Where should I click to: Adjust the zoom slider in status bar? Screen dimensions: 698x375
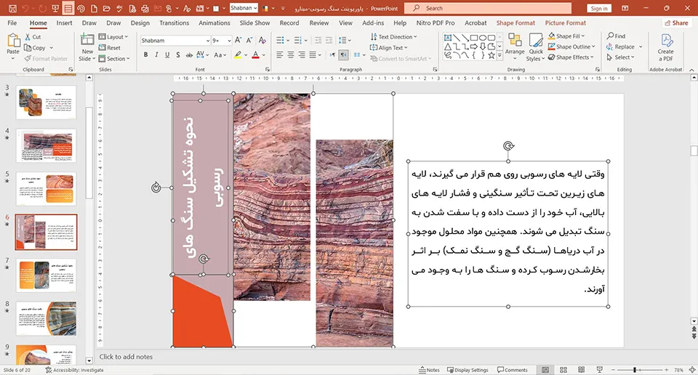point(635,370)
